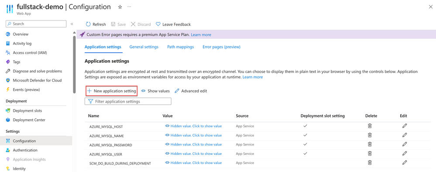Click the sidebar Search field

[x=36, y=24]
